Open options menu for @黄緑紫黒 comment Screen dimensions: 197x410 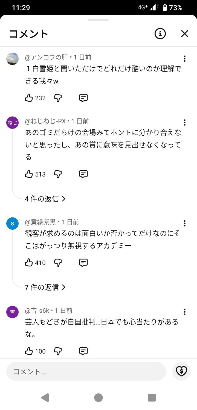click(185, 223)
